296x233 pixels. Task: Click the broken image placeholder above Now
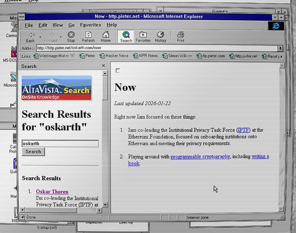click(117, 71)
